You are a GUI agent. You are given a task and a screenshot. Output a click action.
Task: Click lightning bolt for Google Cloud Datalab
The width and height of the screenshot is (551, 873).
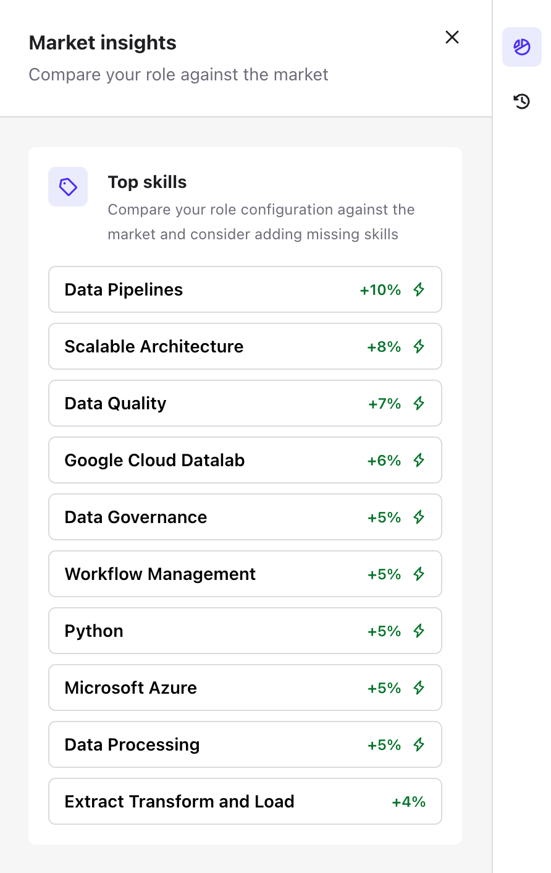(x=419, y=460)
